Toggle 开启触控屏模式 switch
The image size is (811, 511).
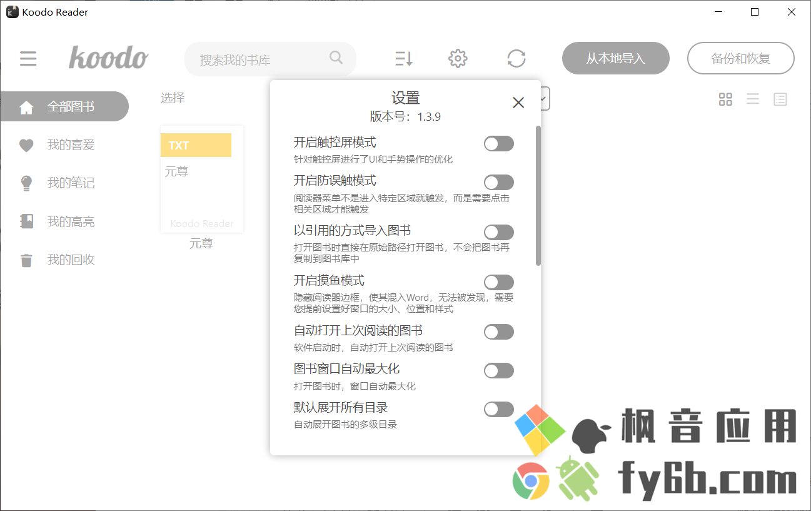pos(499,144)
